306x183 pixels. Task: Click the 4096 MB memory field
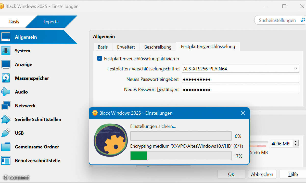click(x=281, y=144)
